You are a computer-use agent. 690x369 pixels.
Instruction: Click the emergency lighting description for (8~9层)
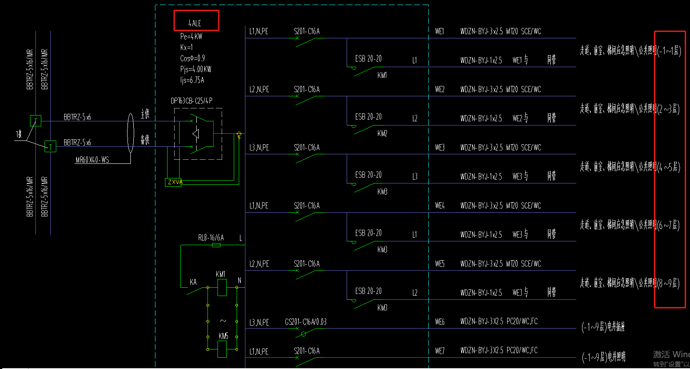(630, 283)
